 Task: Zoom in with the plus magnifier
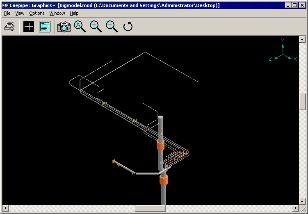pos(96,27)
